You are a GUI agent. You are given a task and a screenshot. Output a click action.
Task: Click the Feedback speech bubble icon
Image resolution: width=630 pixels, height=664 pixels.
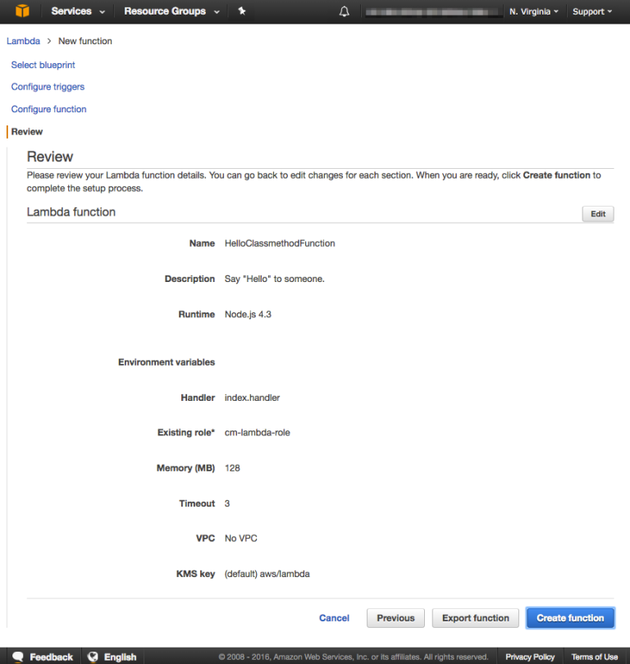20,656
